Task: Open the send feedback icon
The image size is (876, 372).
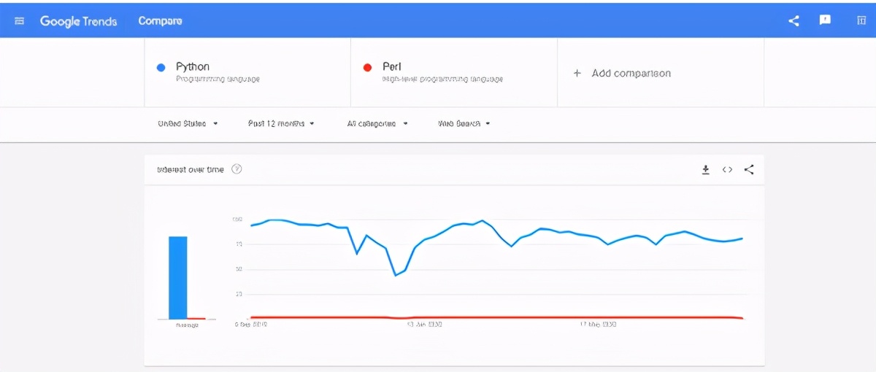Action: click(825, 20)
